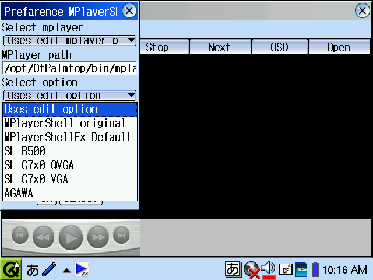
Task: Collapse the Select option combo box
Action: 70,95
